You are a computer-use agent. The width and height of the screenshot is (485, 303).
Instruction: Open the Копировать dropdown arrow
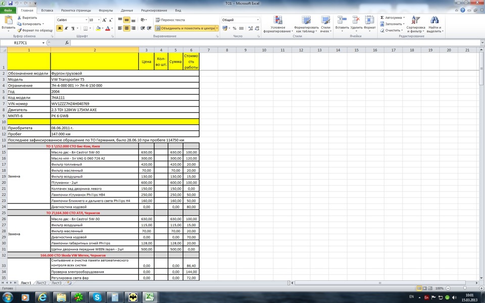(x=43, y=24)
